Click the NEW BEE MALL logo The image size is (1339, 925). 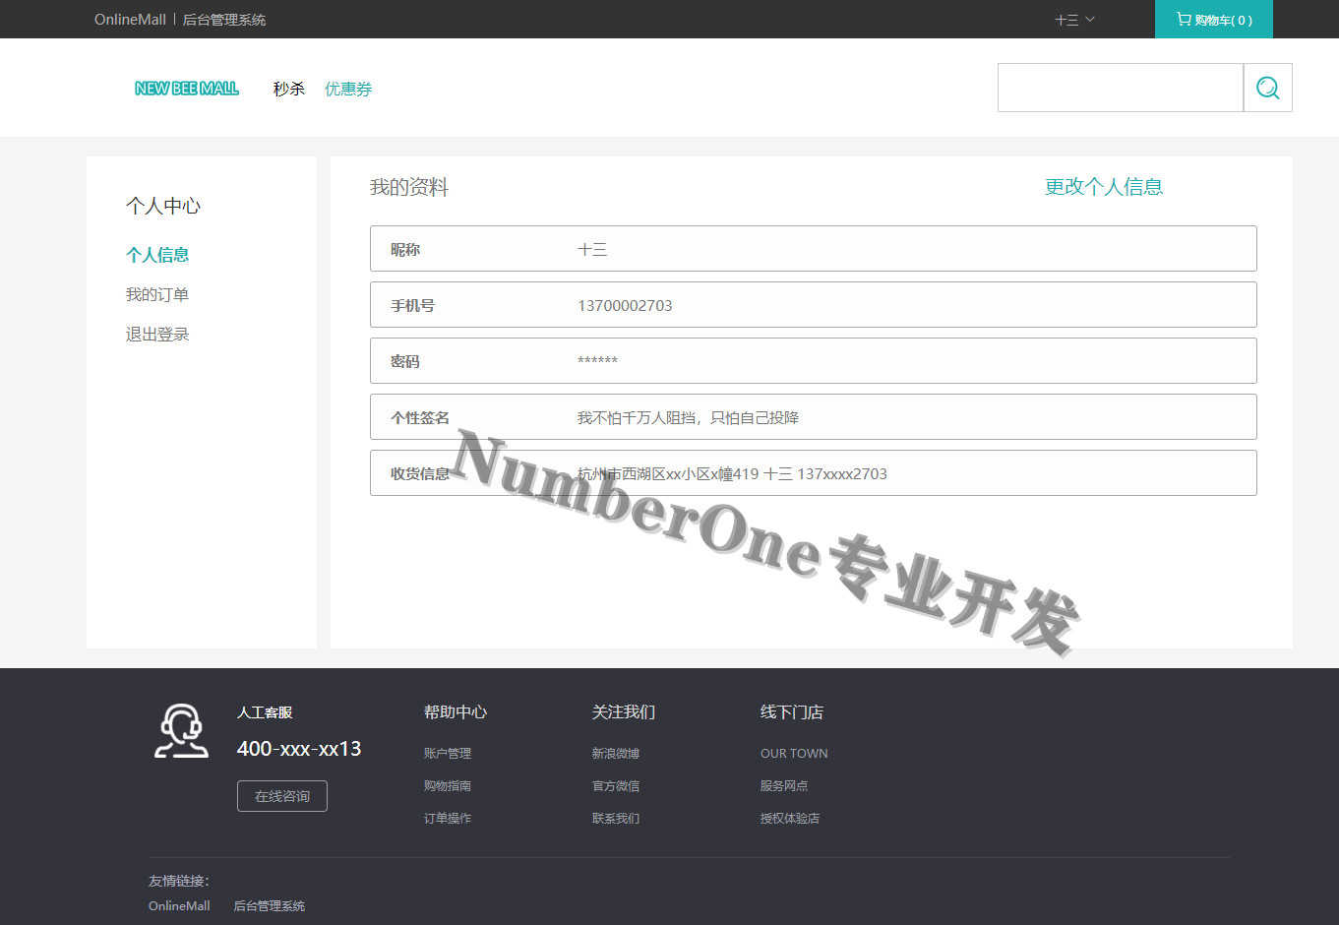point(187,89)
